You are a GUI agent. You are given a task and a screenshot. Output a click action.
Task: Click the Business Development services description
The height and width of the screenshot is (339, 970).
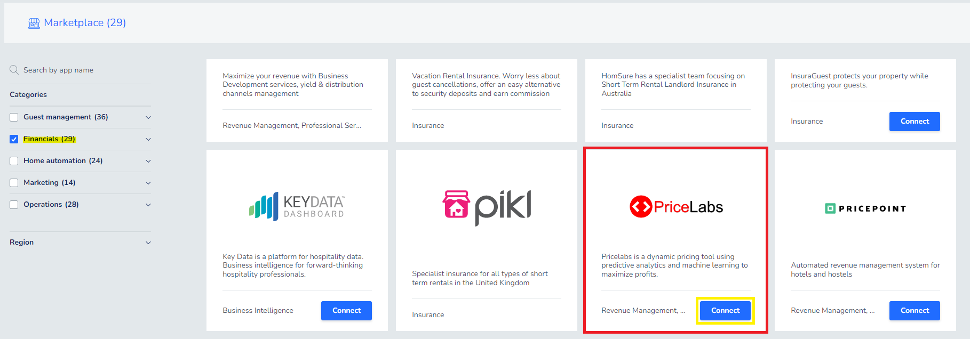coord(292,85)
